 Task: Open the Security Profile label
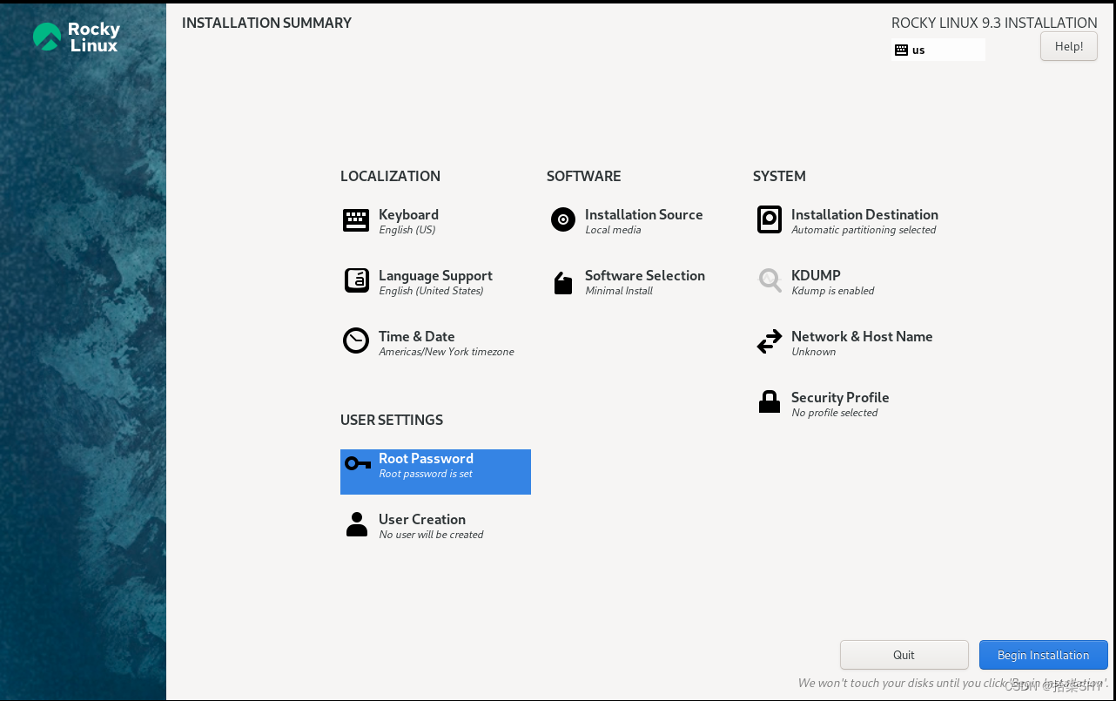tap(840, 397)
